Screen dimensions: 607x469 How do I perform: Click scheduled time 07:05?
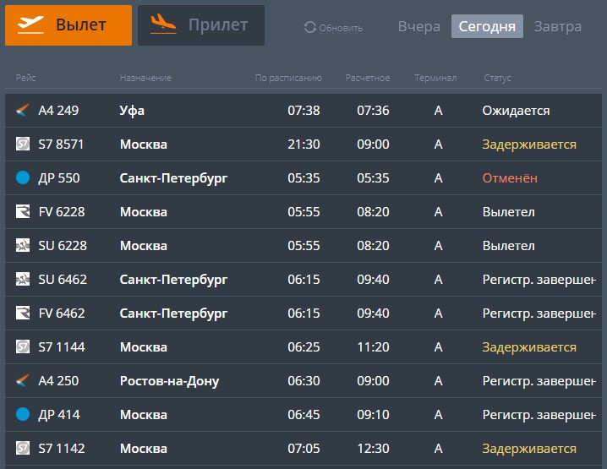click(303, 448)
